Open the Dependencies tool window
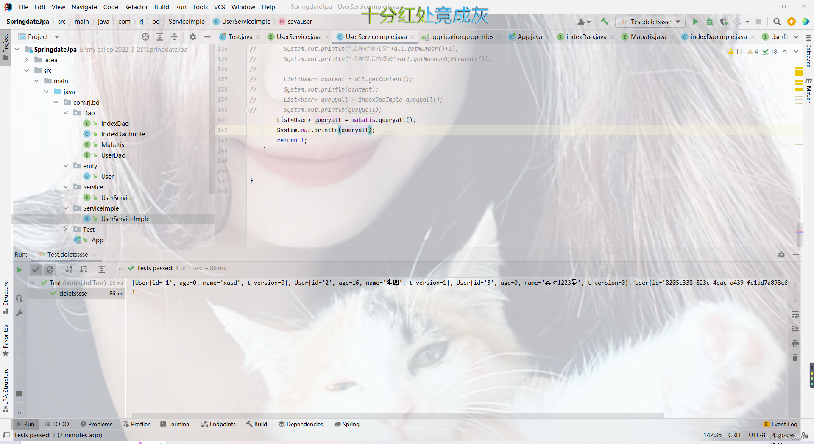The image size is (814, 444). [301, 424]
